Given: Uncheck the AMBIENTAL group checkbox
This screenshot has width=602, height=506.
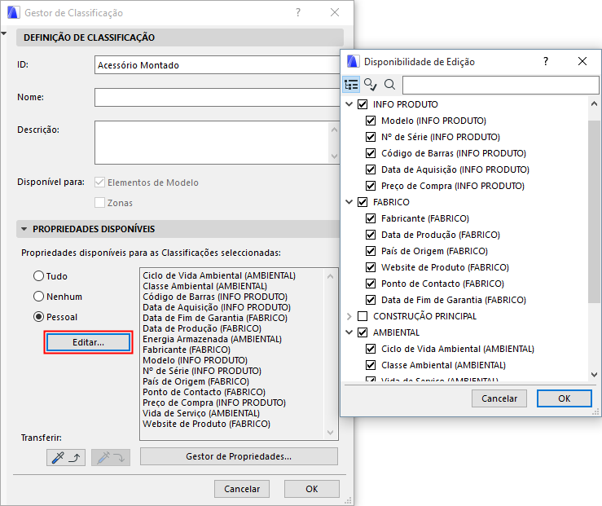Looking at the screenshot, I should pyautogui.click(x=363, y=332).
